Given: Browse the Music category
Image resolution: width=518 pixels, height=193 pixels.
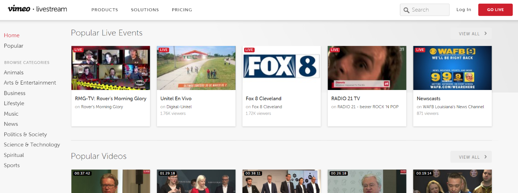Looking at the screenshot, I should click(11, 114).
